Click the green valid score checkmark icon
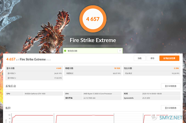The image size is (186, 123). (x=65, y=51)
